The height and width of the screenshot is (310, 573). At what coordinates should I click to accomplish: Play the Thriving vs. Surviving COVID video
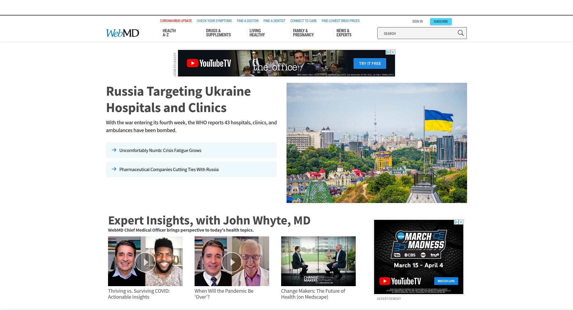tap(145, 262)
